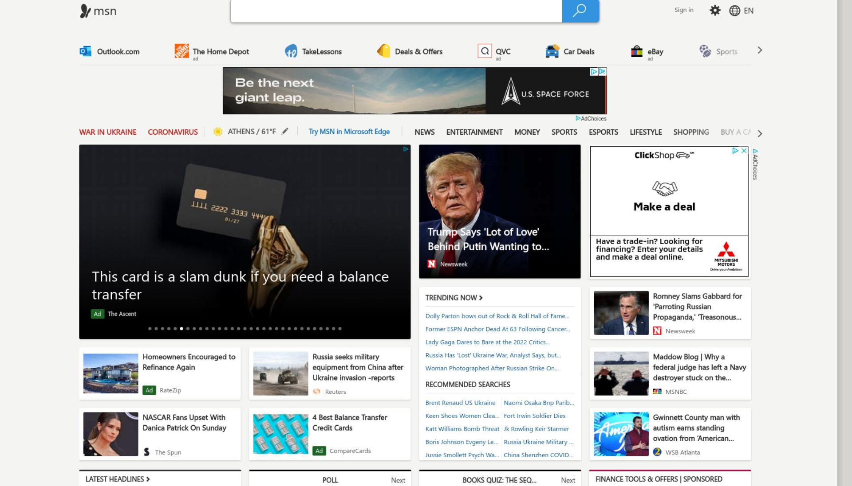Go to Next in Books Quiz
The image size is (852, 486).
pyautogui.click(x=568, y=480)
